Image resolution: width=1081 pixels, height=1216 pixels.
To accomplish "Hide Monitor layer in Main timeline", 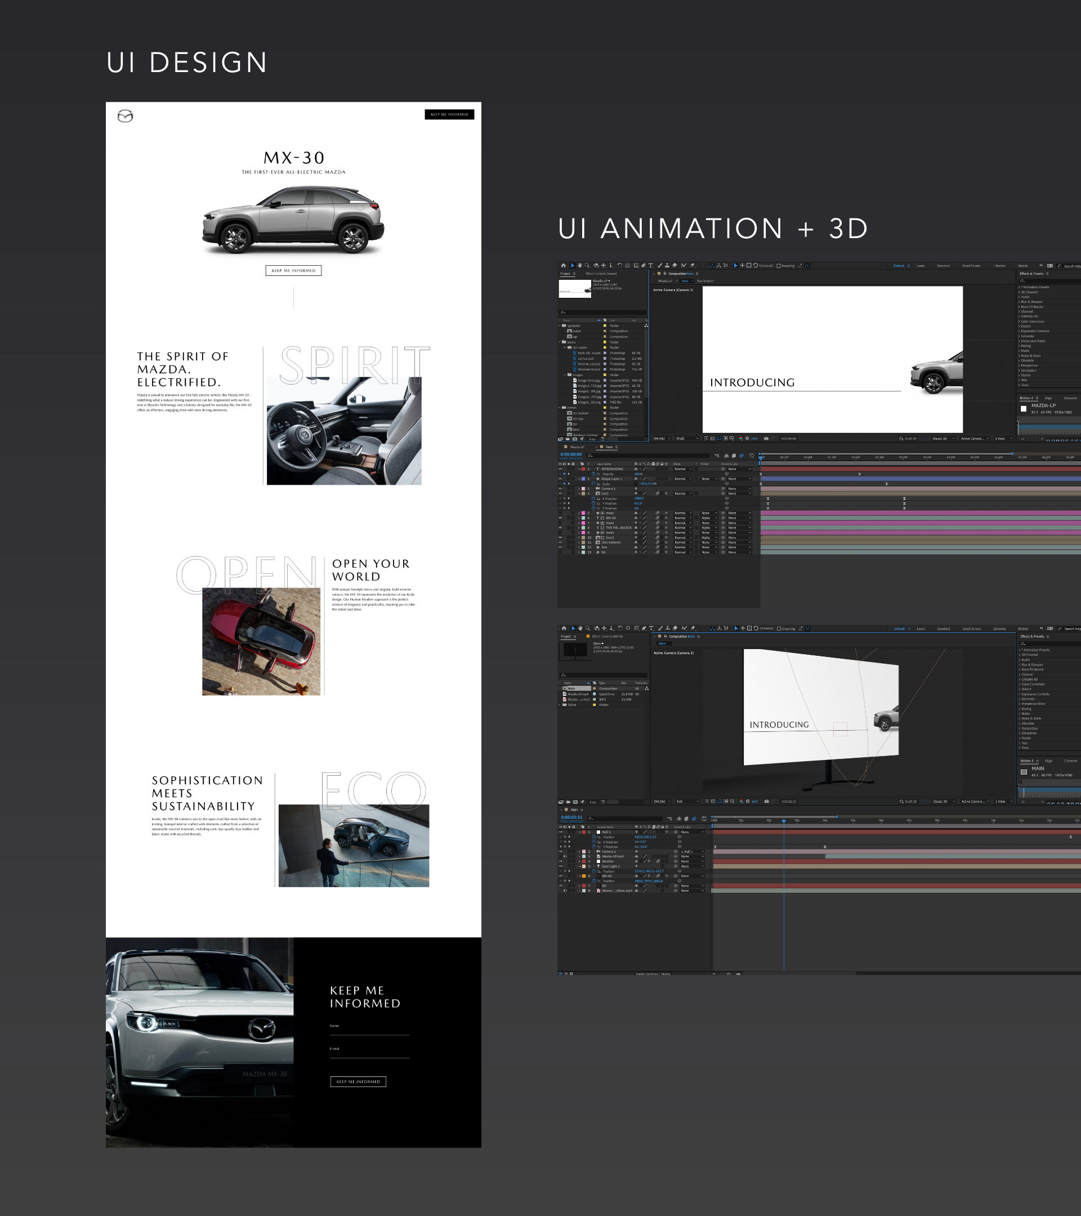I will click(560, 861).
